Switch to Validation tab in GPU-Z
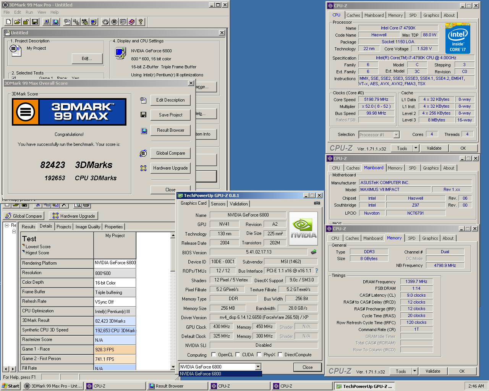 click(x=239, y=204)
